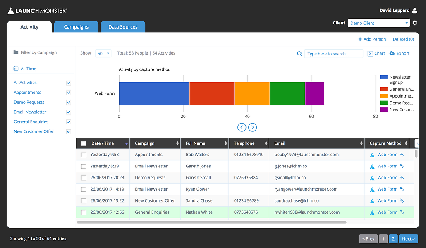The height and width of the screenshot is (248, 426).
Task: Open the Show 50 entries dropdown
Action: (103, 53)
